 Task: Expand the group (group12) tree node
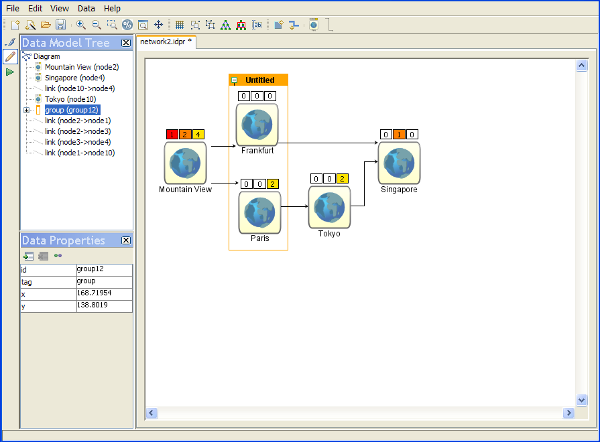(x=27, y=110)
